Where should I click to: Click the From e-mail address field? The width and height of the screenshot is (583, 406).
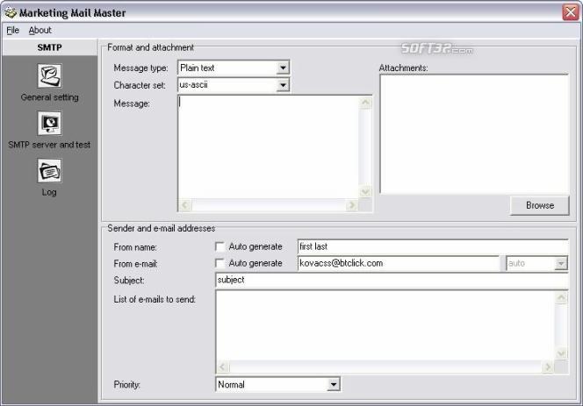coord(399,263)
